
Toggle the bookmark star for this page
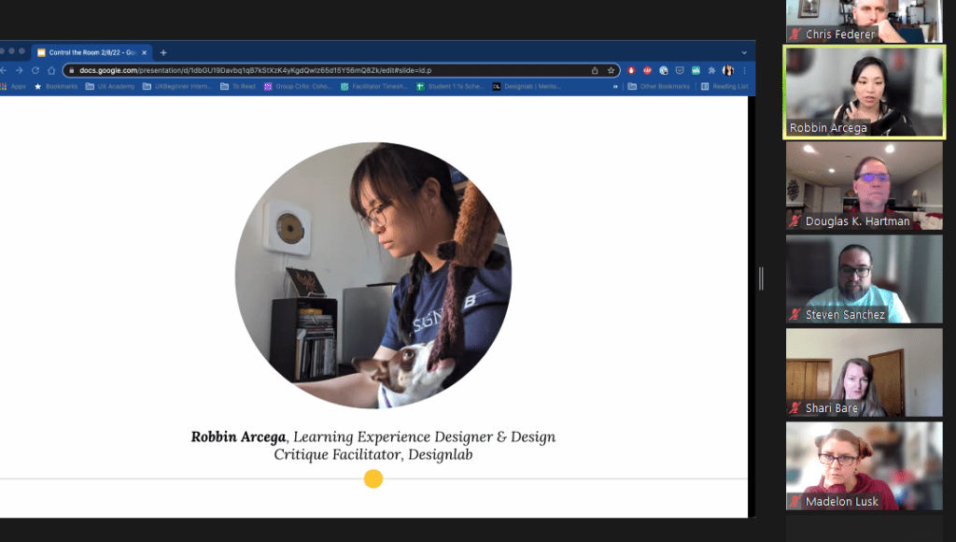611,70
